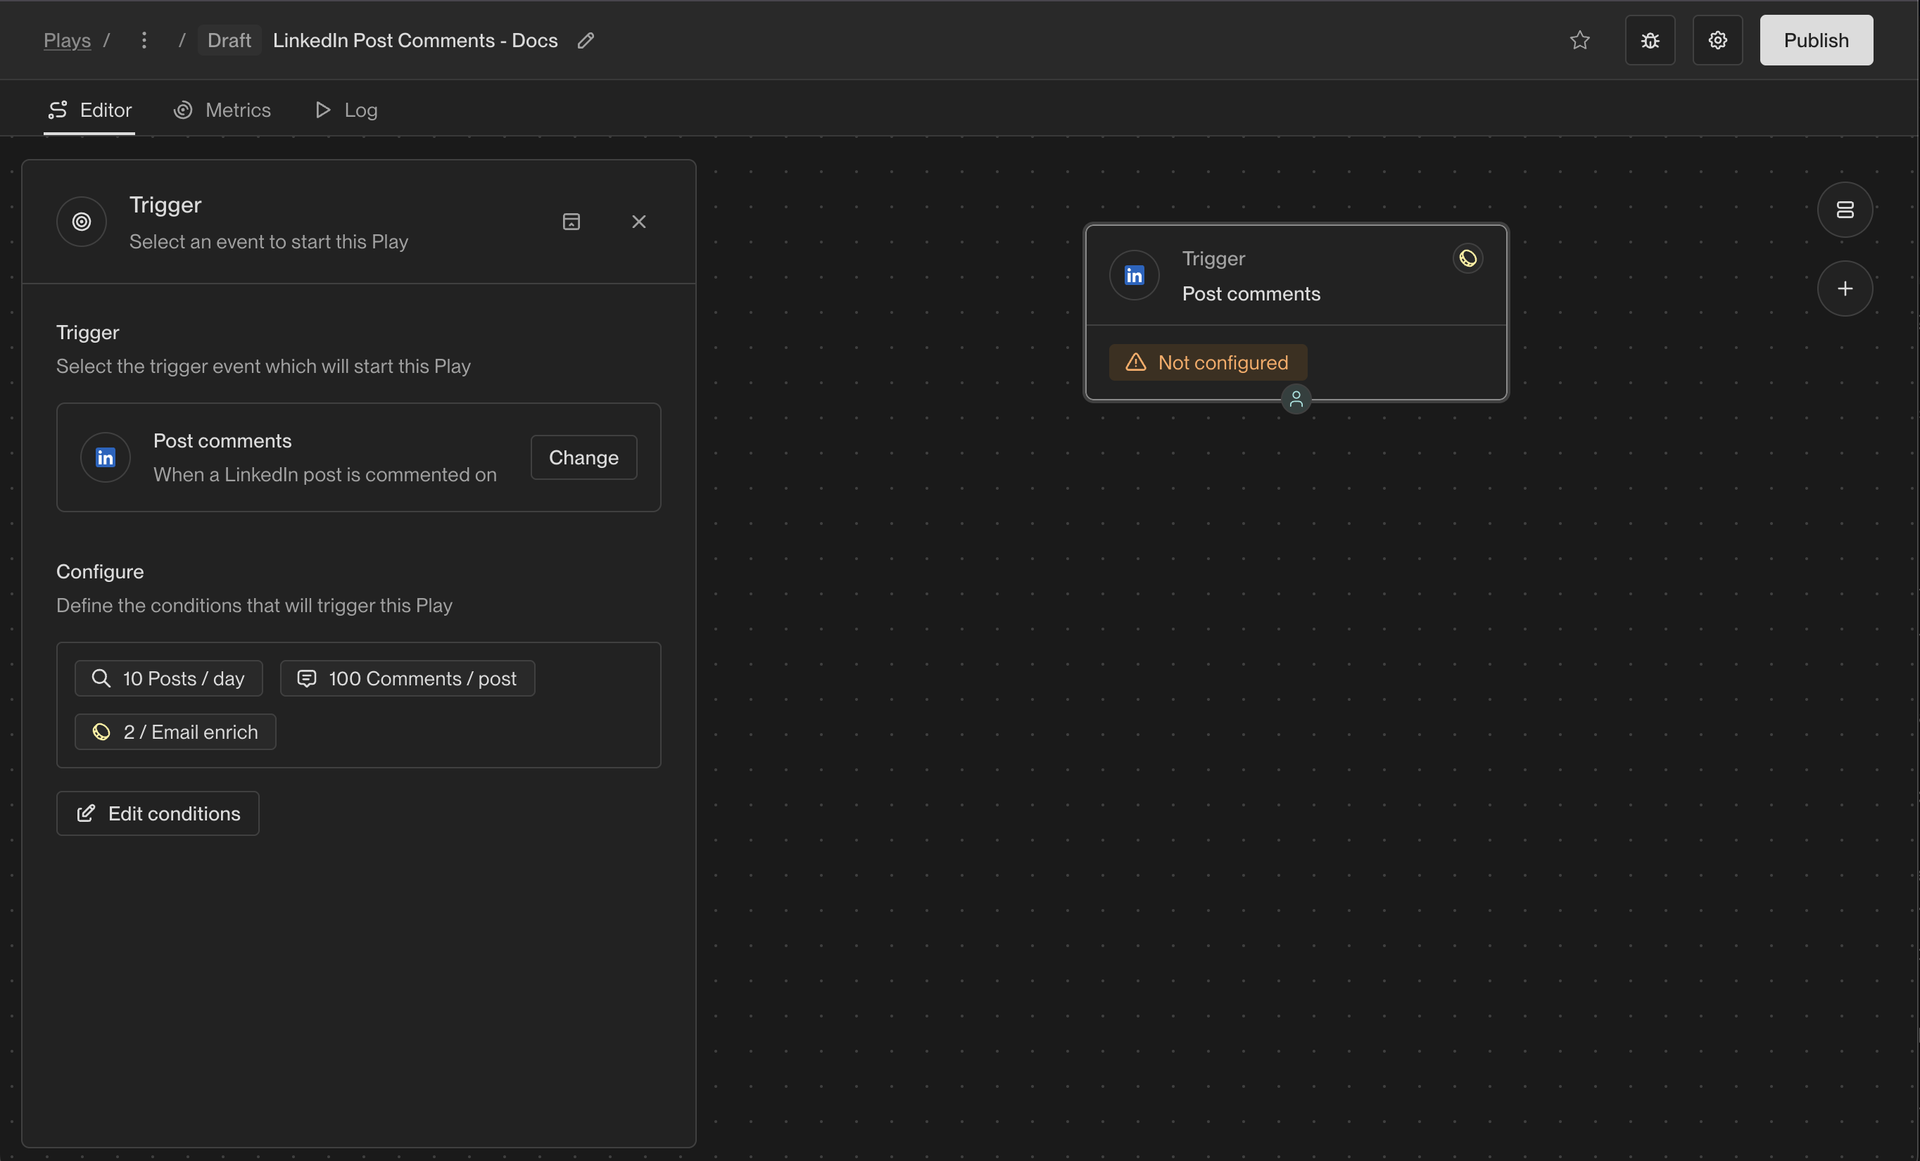Click Change to pick another trigger
Image resolution: width=1920 pixels, height=1161 pixels.
[583, 457]
